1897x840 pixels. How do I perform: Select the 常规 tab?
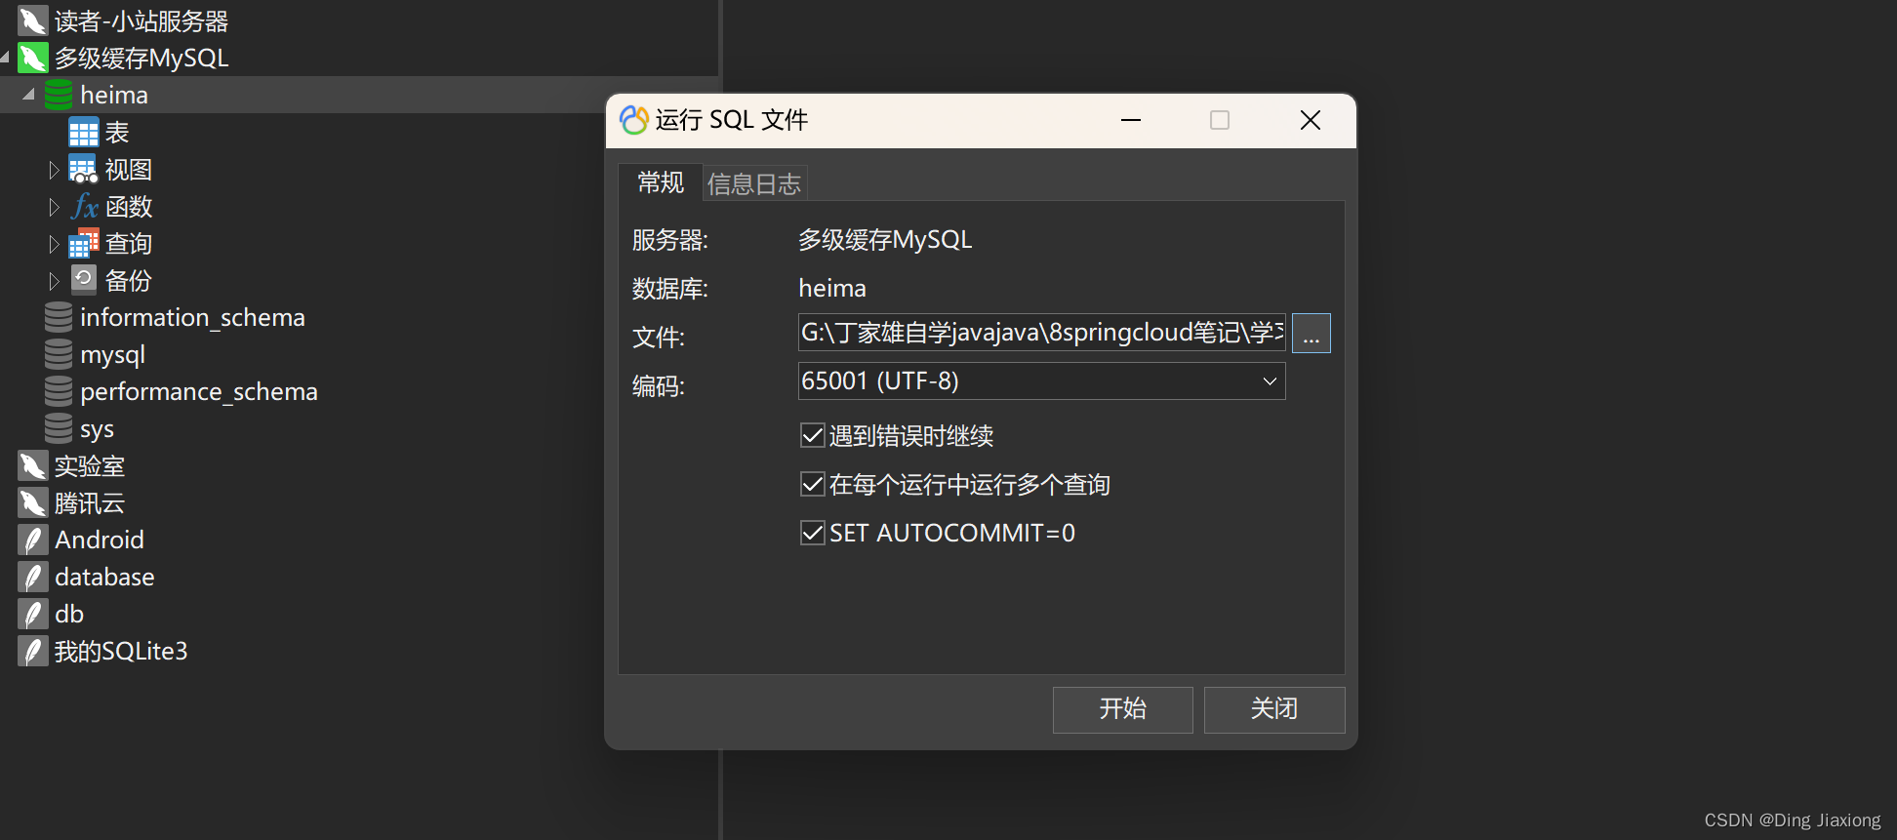(x=661, y=182)
